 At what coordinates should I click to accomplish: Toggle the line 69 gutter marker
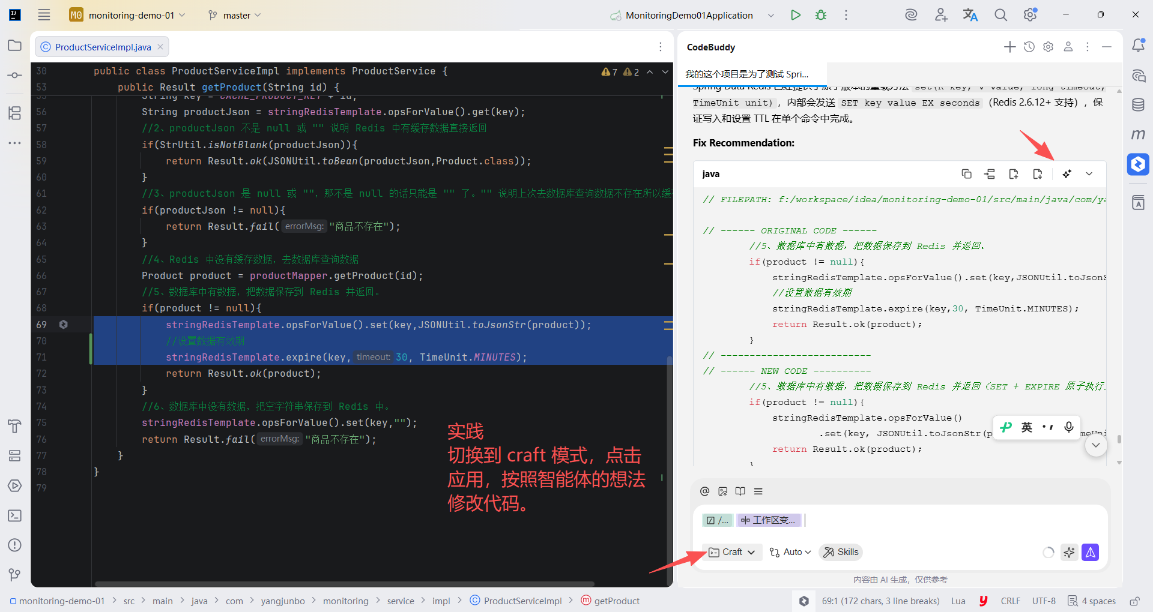(x=63, y=325)
